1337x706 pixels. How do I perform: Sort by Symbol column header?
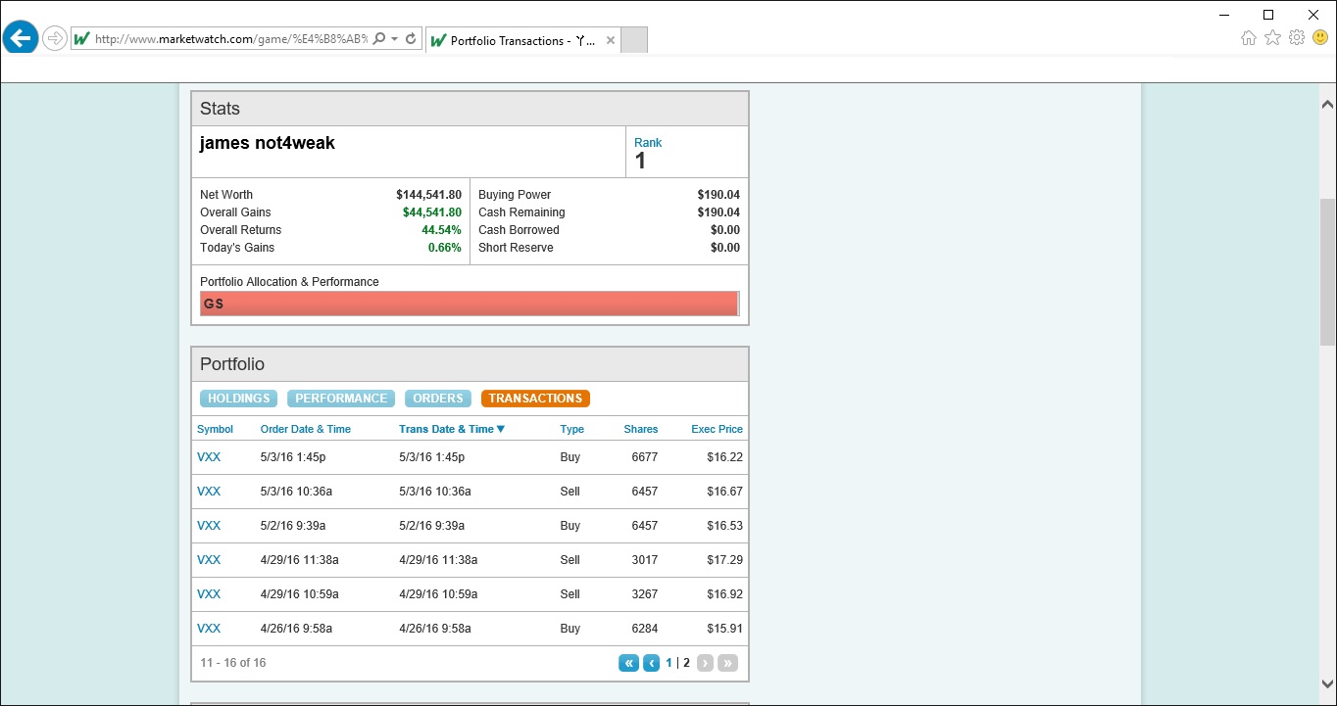(x=215, y=429)
